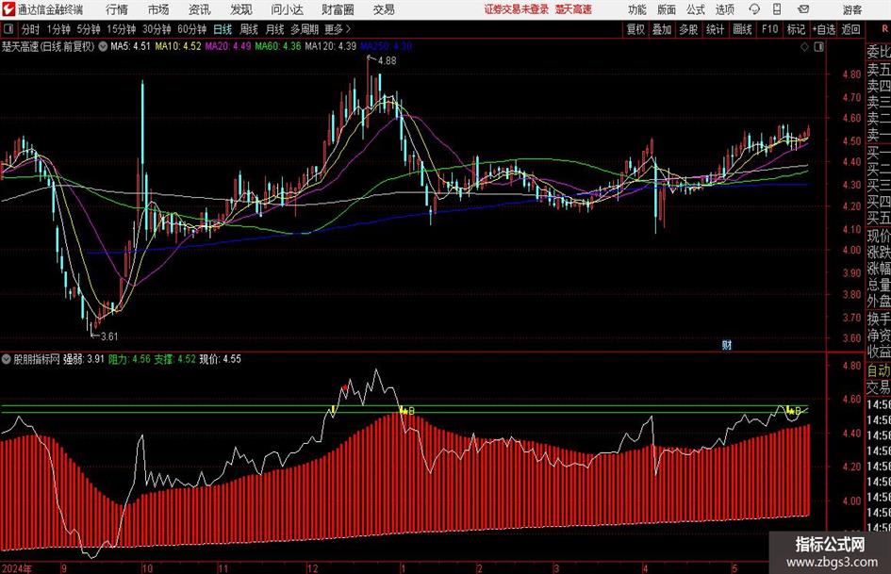Click the 叠加 overlay button
The height and width of the screenshot is (574, 891).
click(x=662, y=29)
